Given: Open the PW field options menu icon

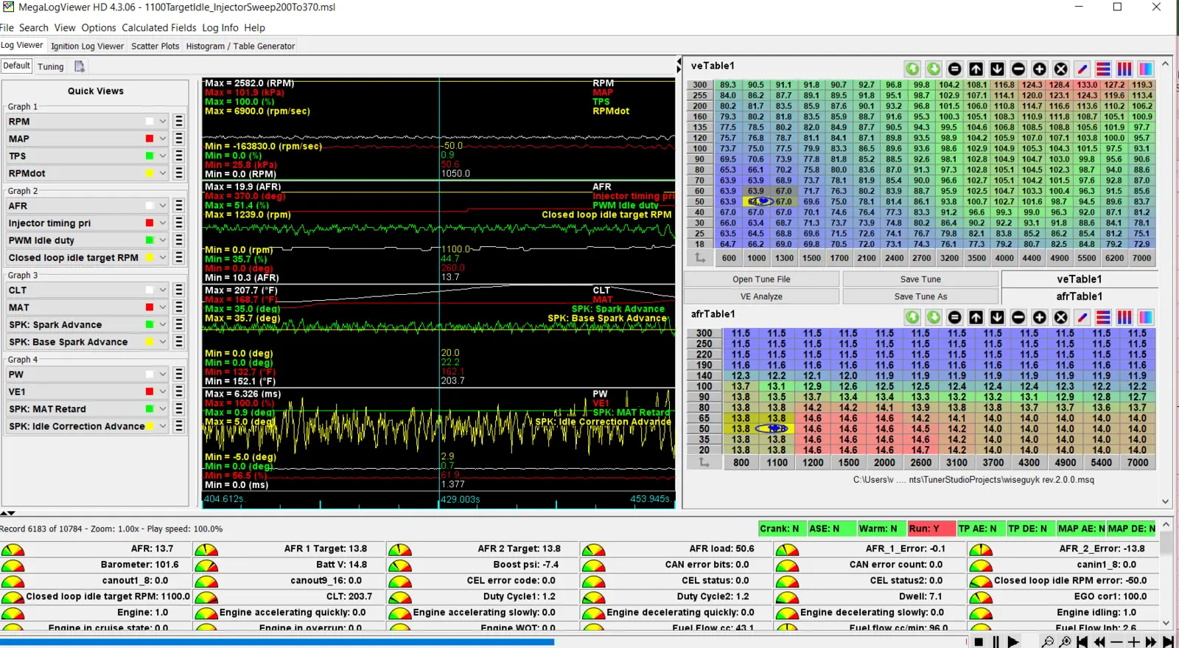Looking at the screenshot, I should (x=178, y=374).
